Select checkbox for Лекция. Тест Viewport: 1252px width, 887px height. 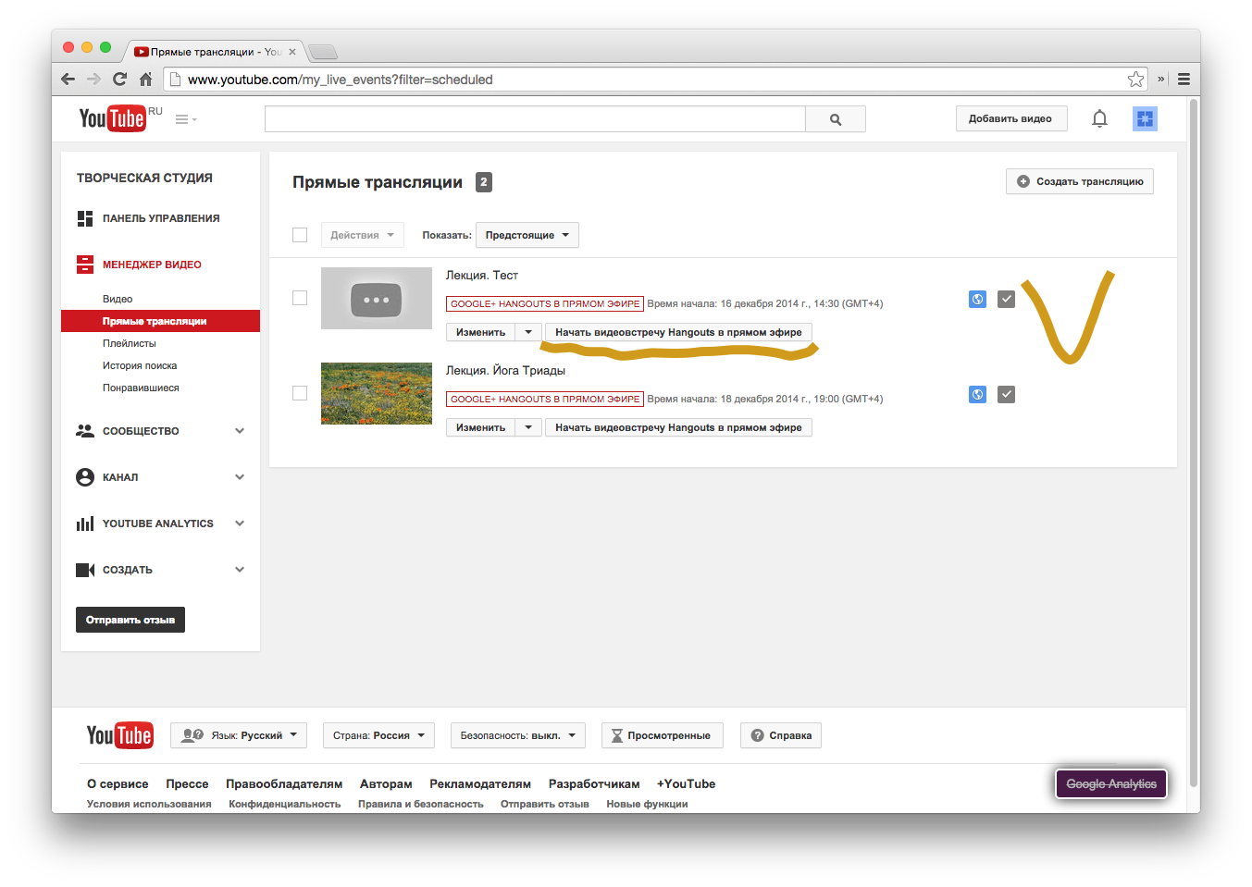click(x=300, y=298)
